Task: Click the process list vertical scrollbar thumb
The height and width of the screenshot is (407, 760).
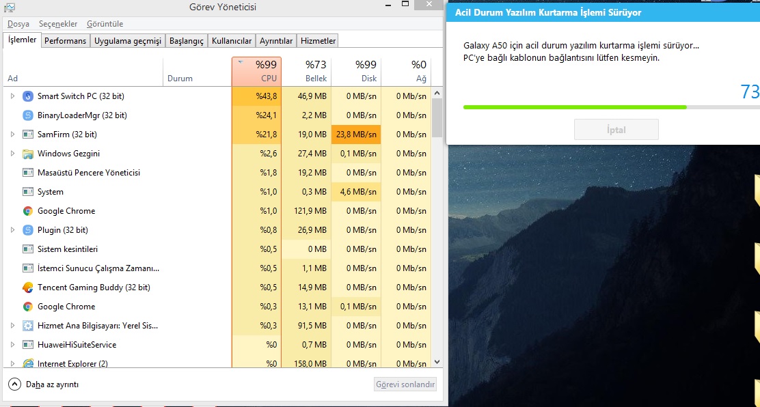Action: (437, 117)
